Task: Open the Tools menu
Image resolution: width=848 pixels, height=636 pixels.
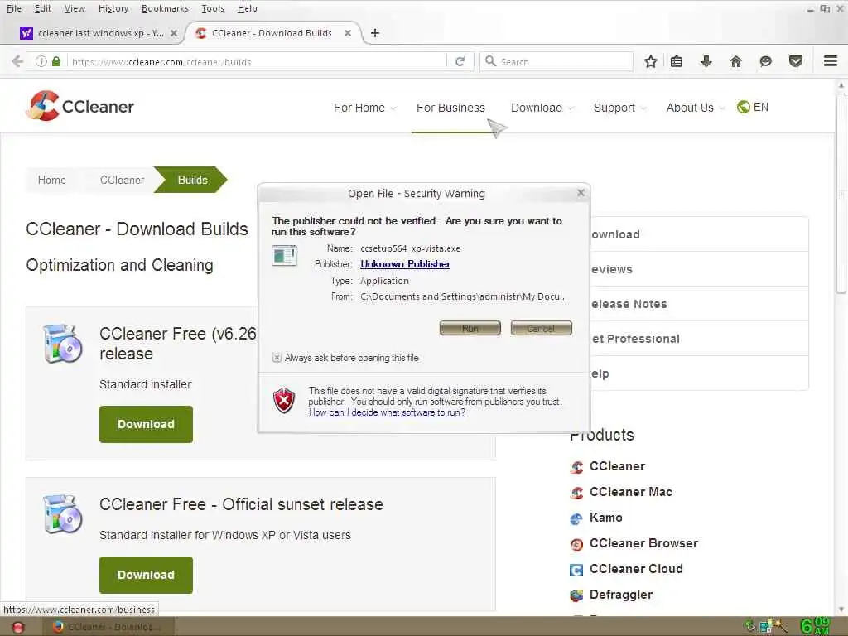Action: 213,8
